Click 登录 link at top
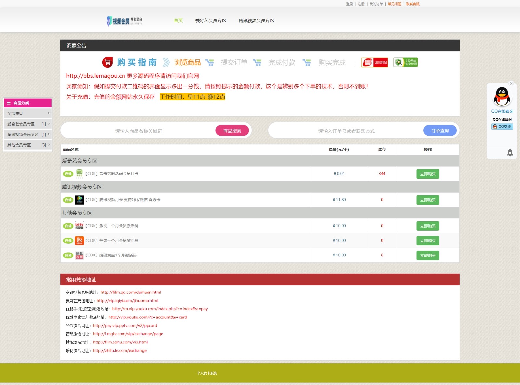This screenshot has width=520, height=385. point(349,4)
